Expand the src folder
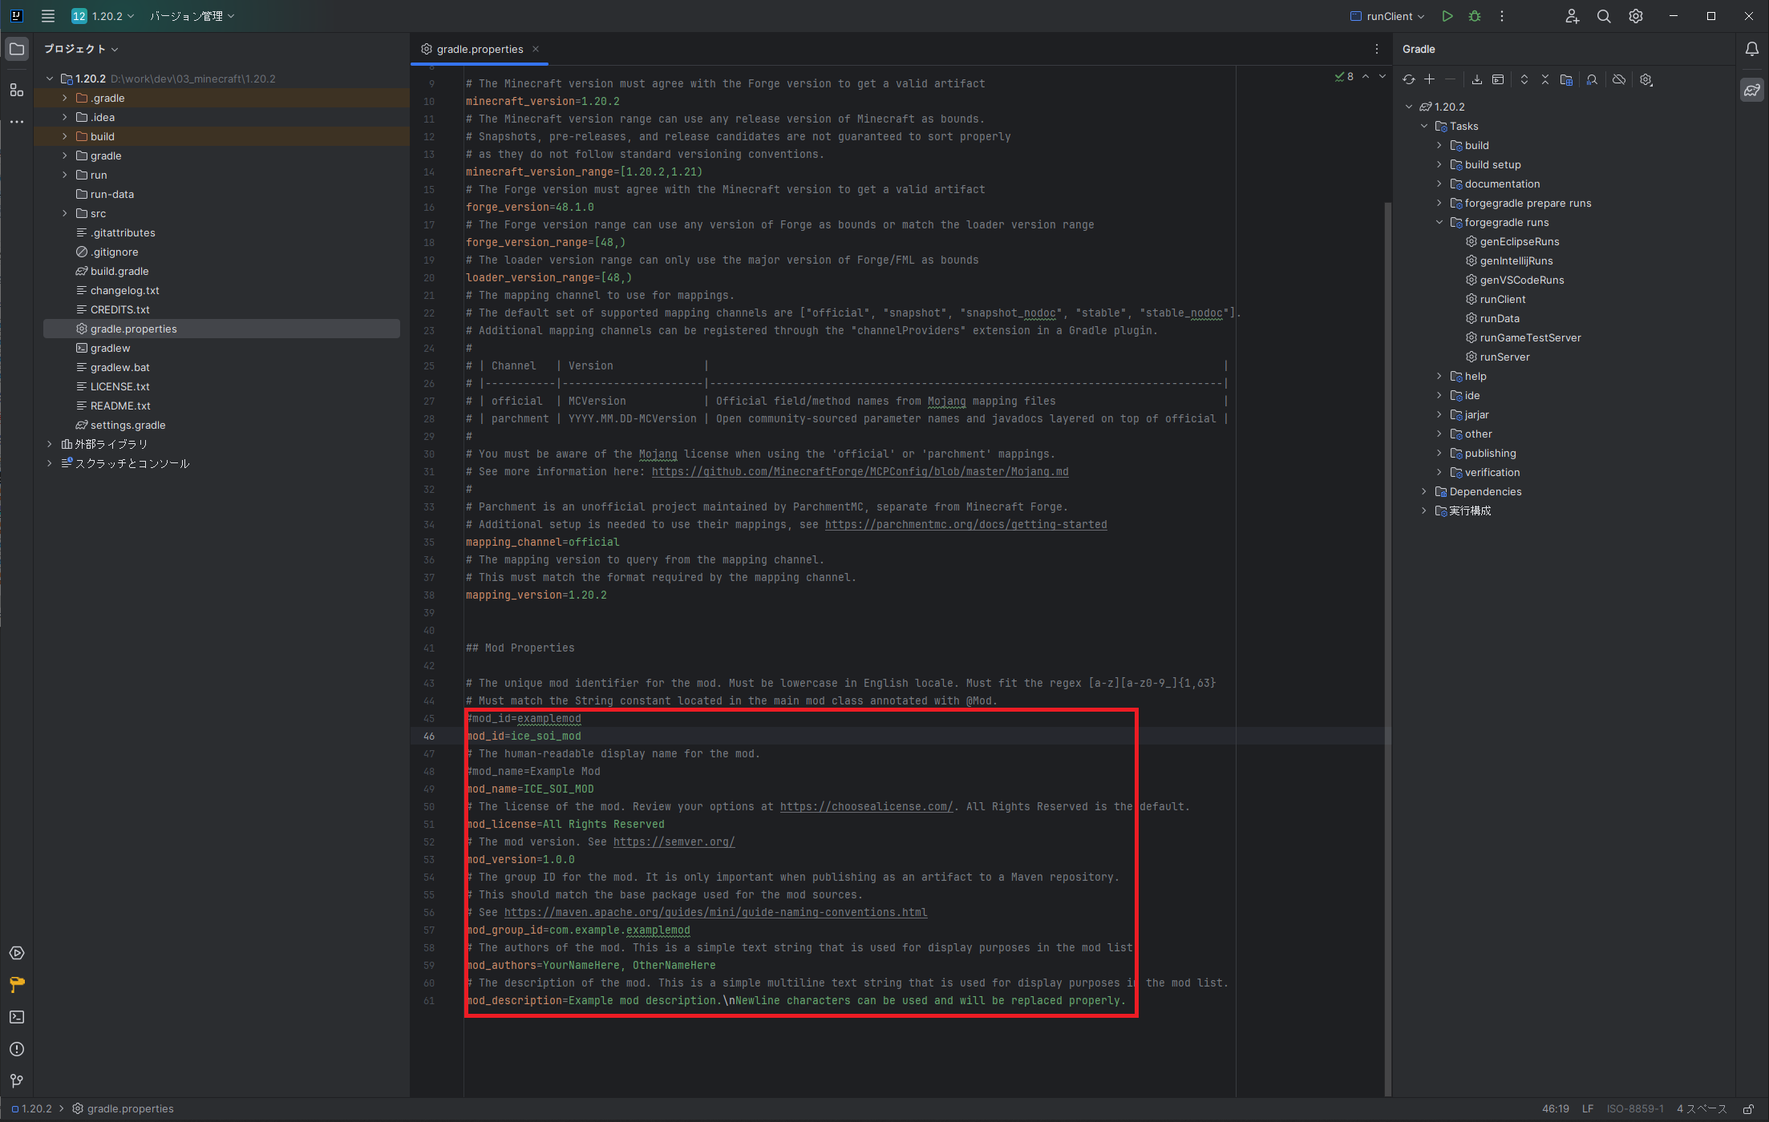The width and height of the screenshot is (1769, 1122). click(65, 213)
